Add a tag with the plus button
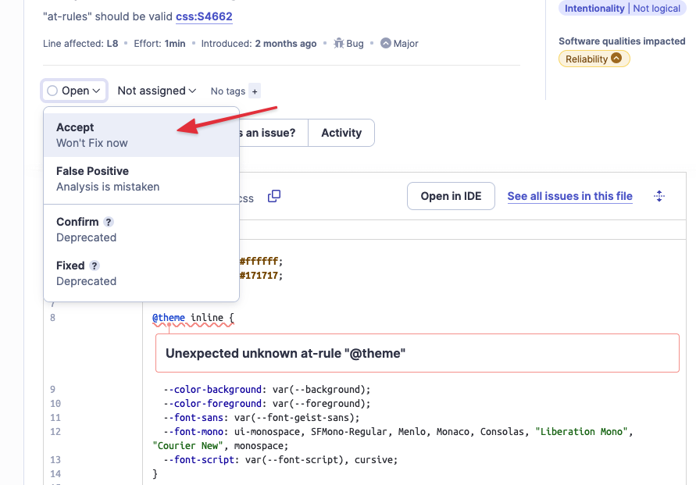 [x=255, y=91]
